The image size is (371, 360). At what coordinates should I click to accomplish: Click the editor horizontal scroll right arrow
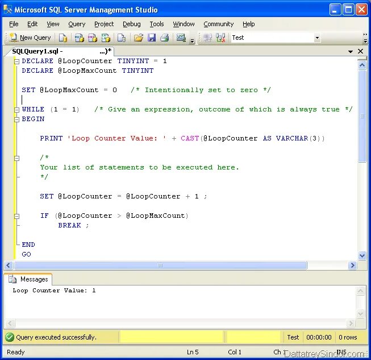(x=352, y=265)
